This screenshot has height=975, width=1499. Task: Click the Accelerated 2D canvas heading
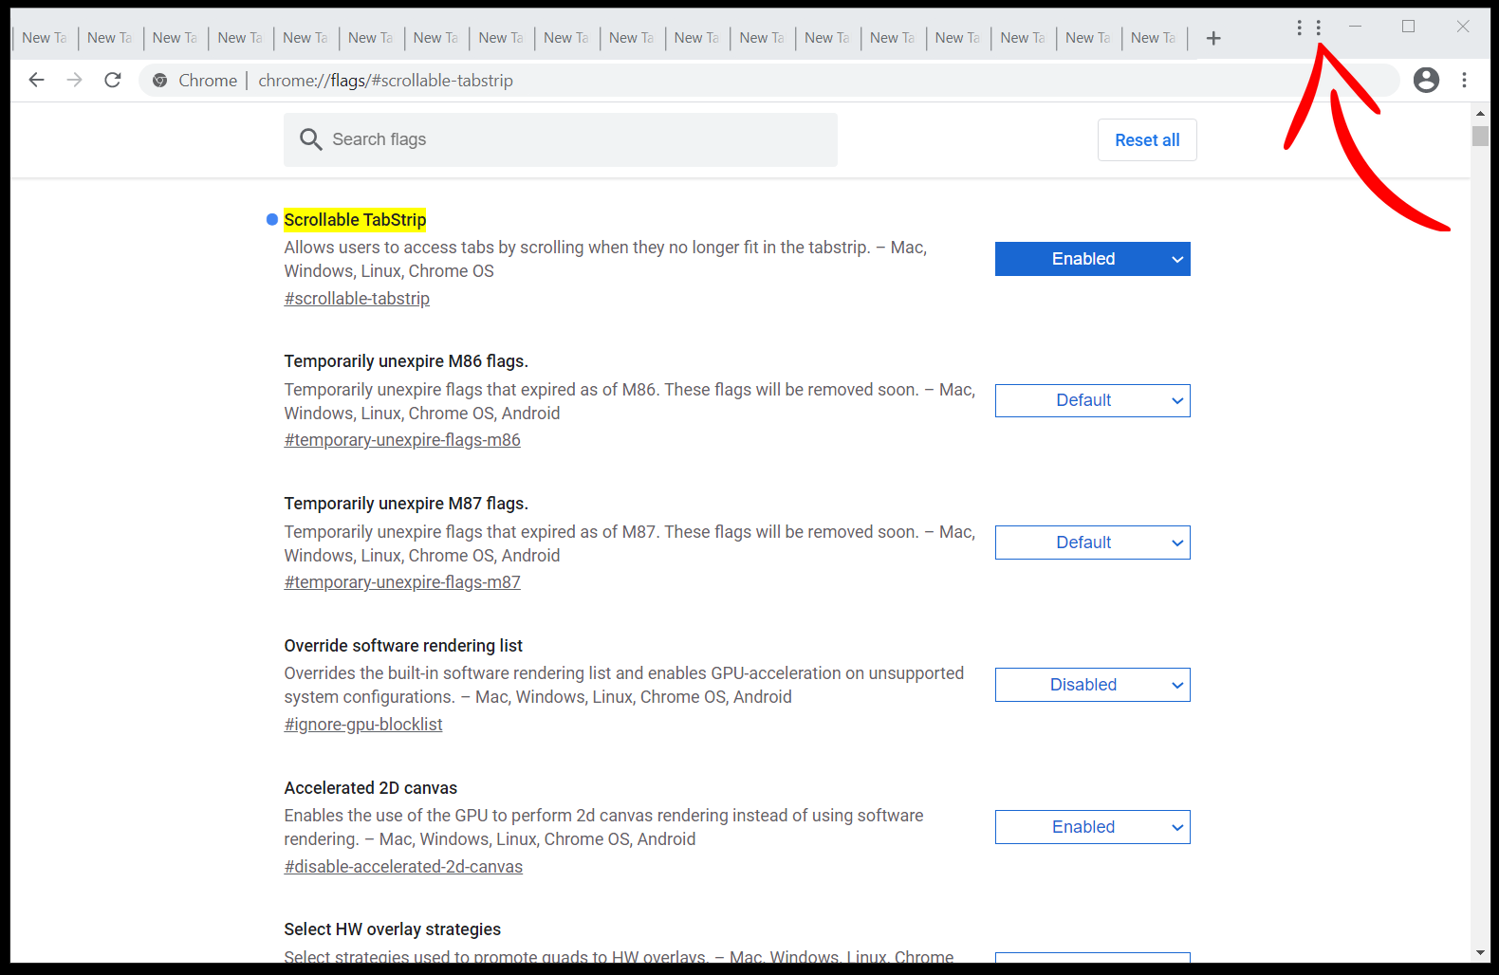pyautogui.click(x=370, y=788)
